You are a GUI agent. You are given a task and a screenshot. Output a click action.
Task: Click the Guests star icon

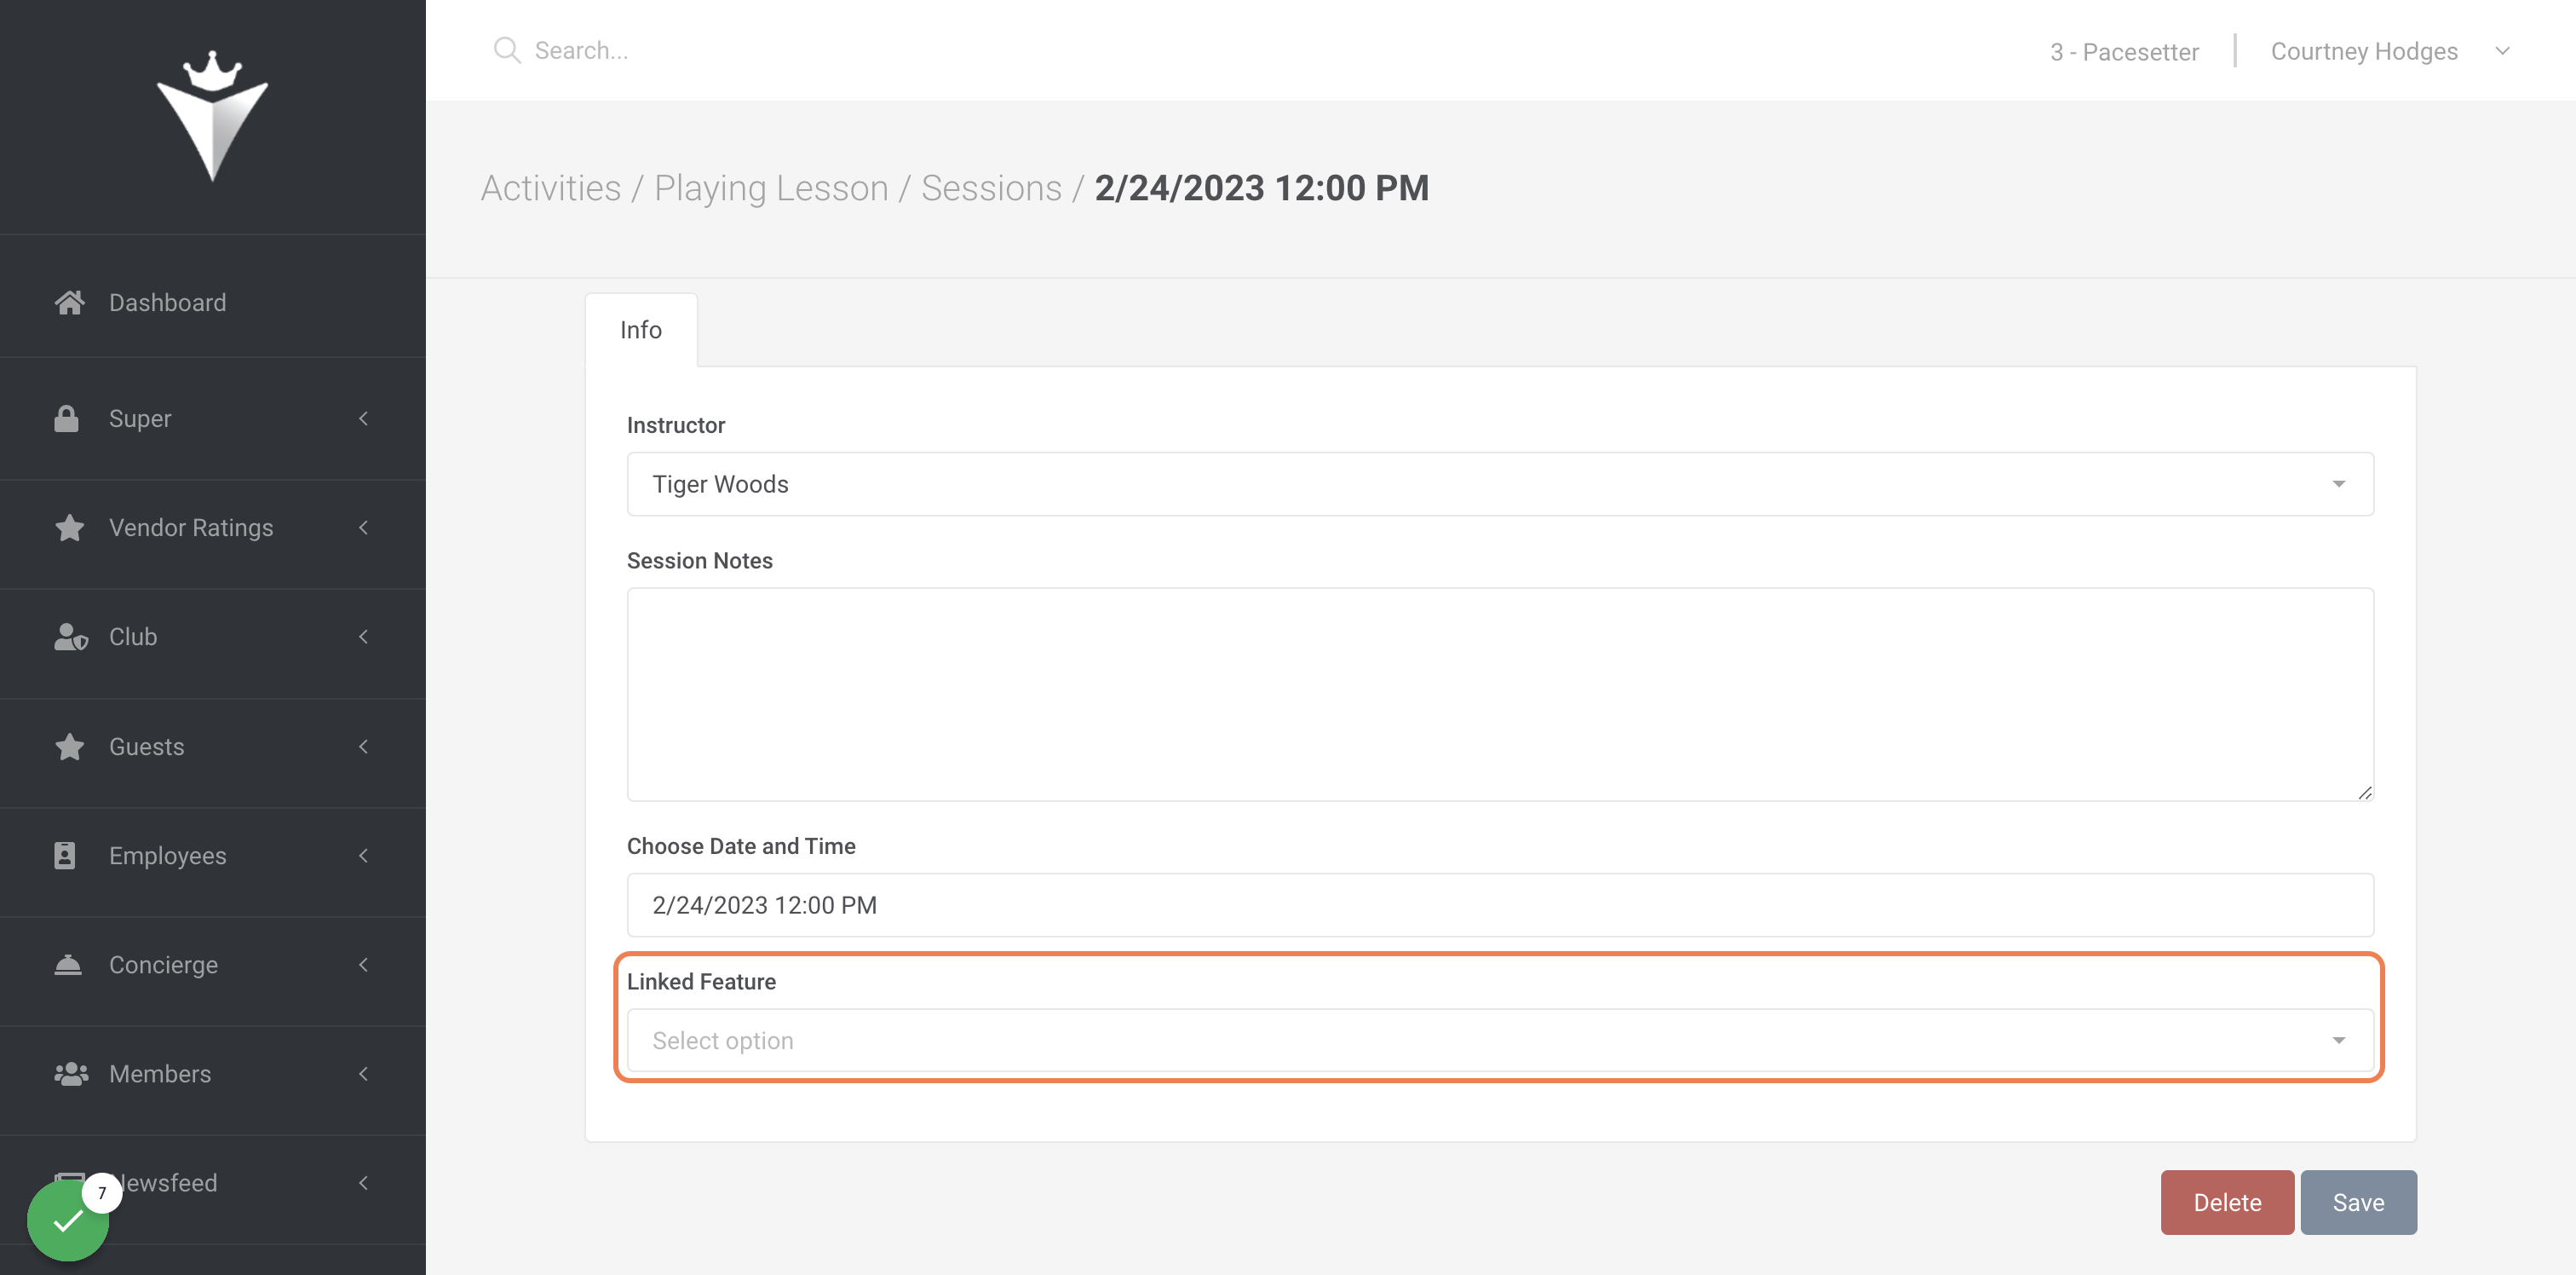(69, 747)
